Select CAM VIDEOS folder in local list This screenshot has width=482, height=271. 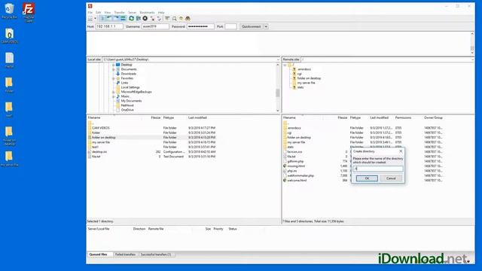point(100,128)
